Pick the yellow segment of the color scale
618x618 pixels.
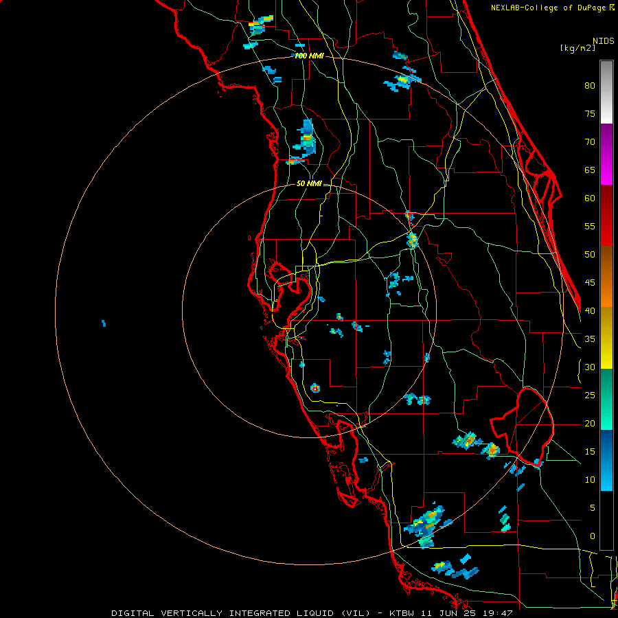tap(606, 338)
